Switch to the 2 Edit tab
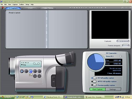132x99 pixels. tap(30, 8)
